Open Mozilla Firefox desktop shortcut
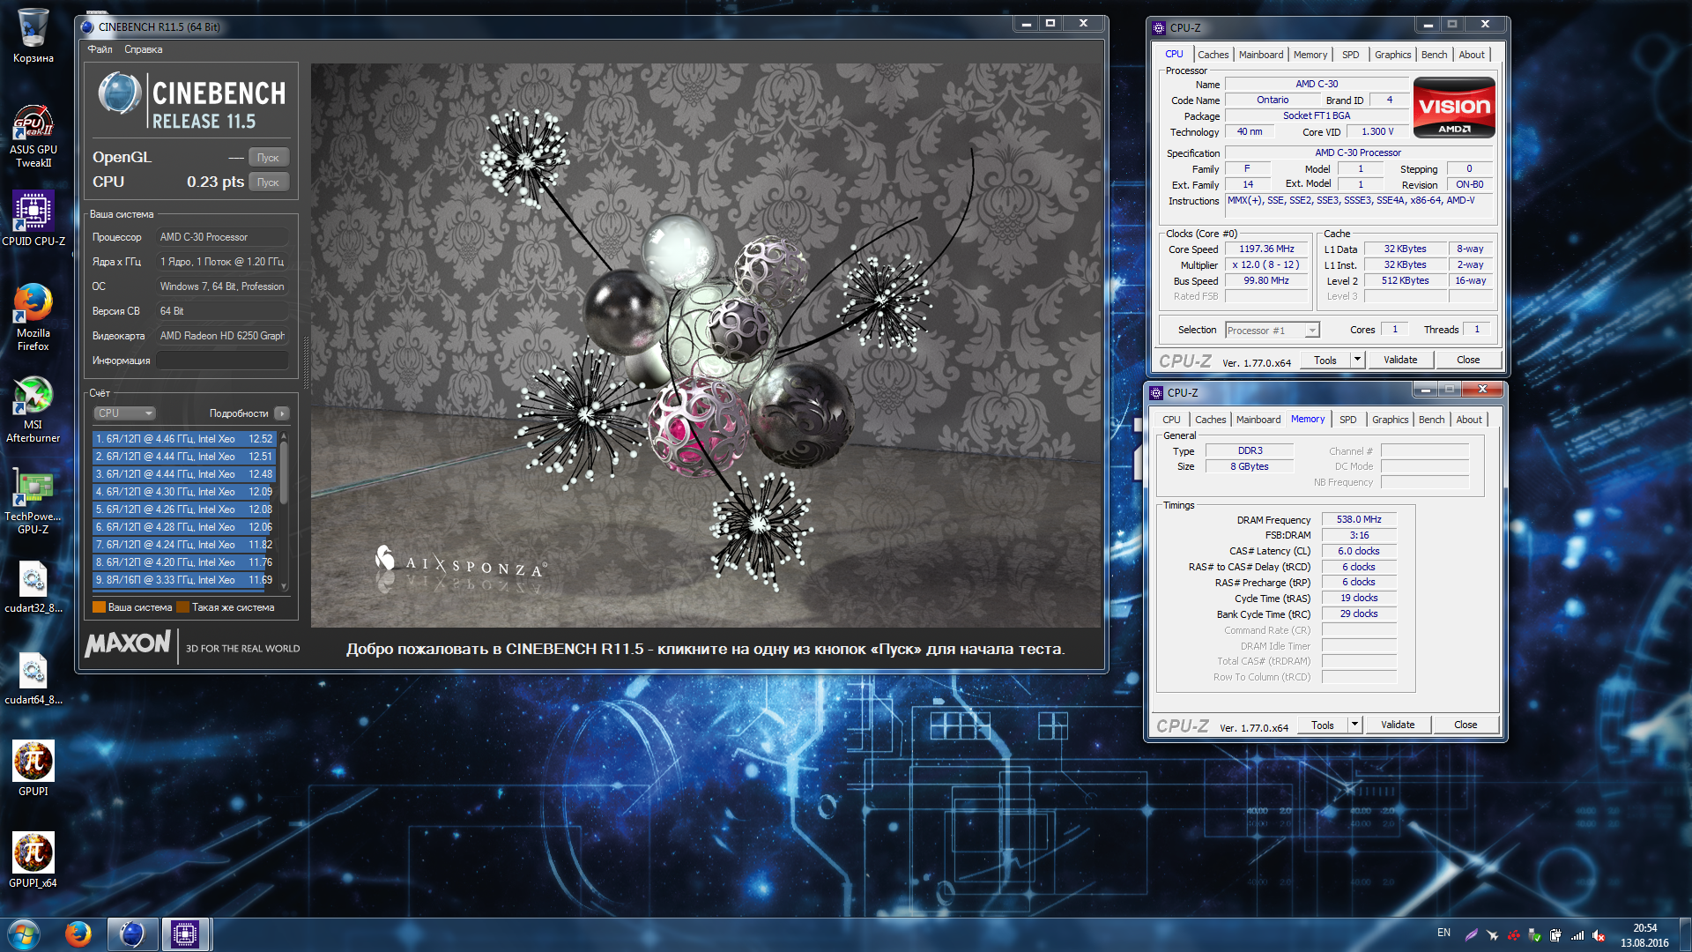This screenshot has height=952, width=1692. 33,317
